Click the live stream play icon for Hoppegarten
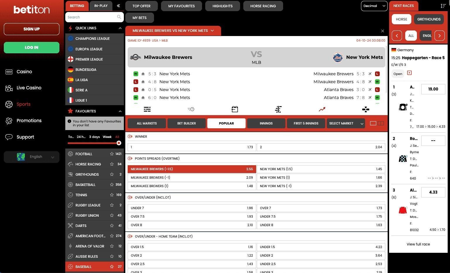This screenshot has height=273, width=450. click(409, 73)
